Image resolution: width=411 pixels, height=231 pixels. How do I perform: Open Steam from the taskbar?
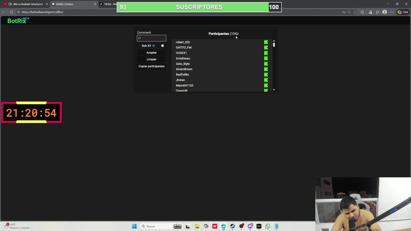(232, 226)
